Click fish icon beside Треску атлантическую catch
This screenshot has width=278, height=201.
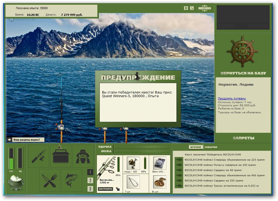pyautogui.click(x=179, y=186)
